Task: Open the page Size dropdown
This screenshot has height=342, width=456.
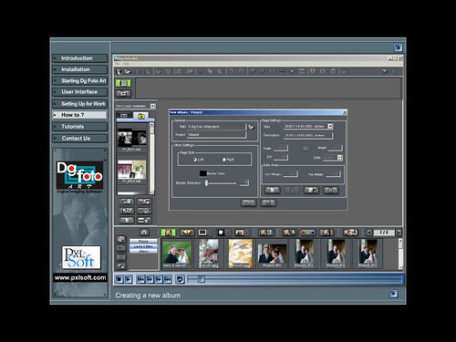Action: pos(330,126)
